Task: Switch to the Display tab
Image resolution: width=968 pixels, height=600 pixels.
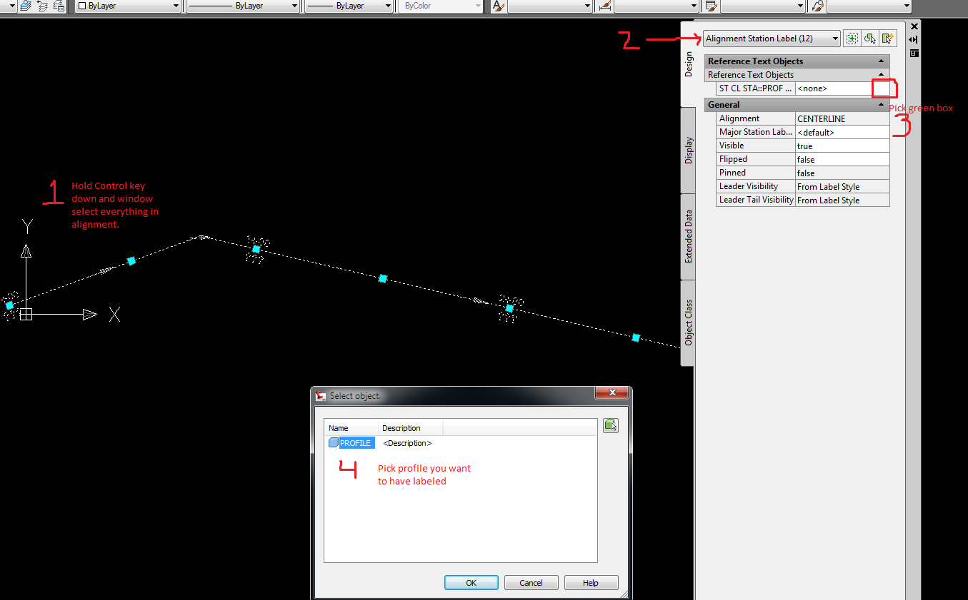Action: tap(688, 151)
